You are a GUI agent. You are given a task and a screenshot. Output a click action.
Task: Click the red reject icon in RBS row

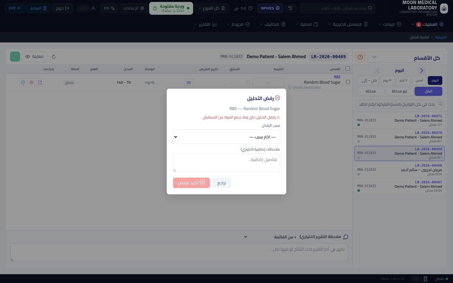pos(31,82)
